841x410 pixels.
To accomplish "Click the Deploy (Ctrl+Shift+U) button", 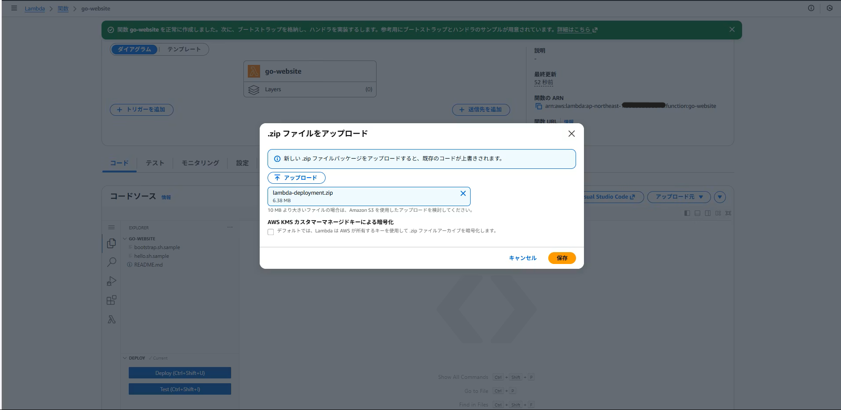I will [x=180, y=373].
